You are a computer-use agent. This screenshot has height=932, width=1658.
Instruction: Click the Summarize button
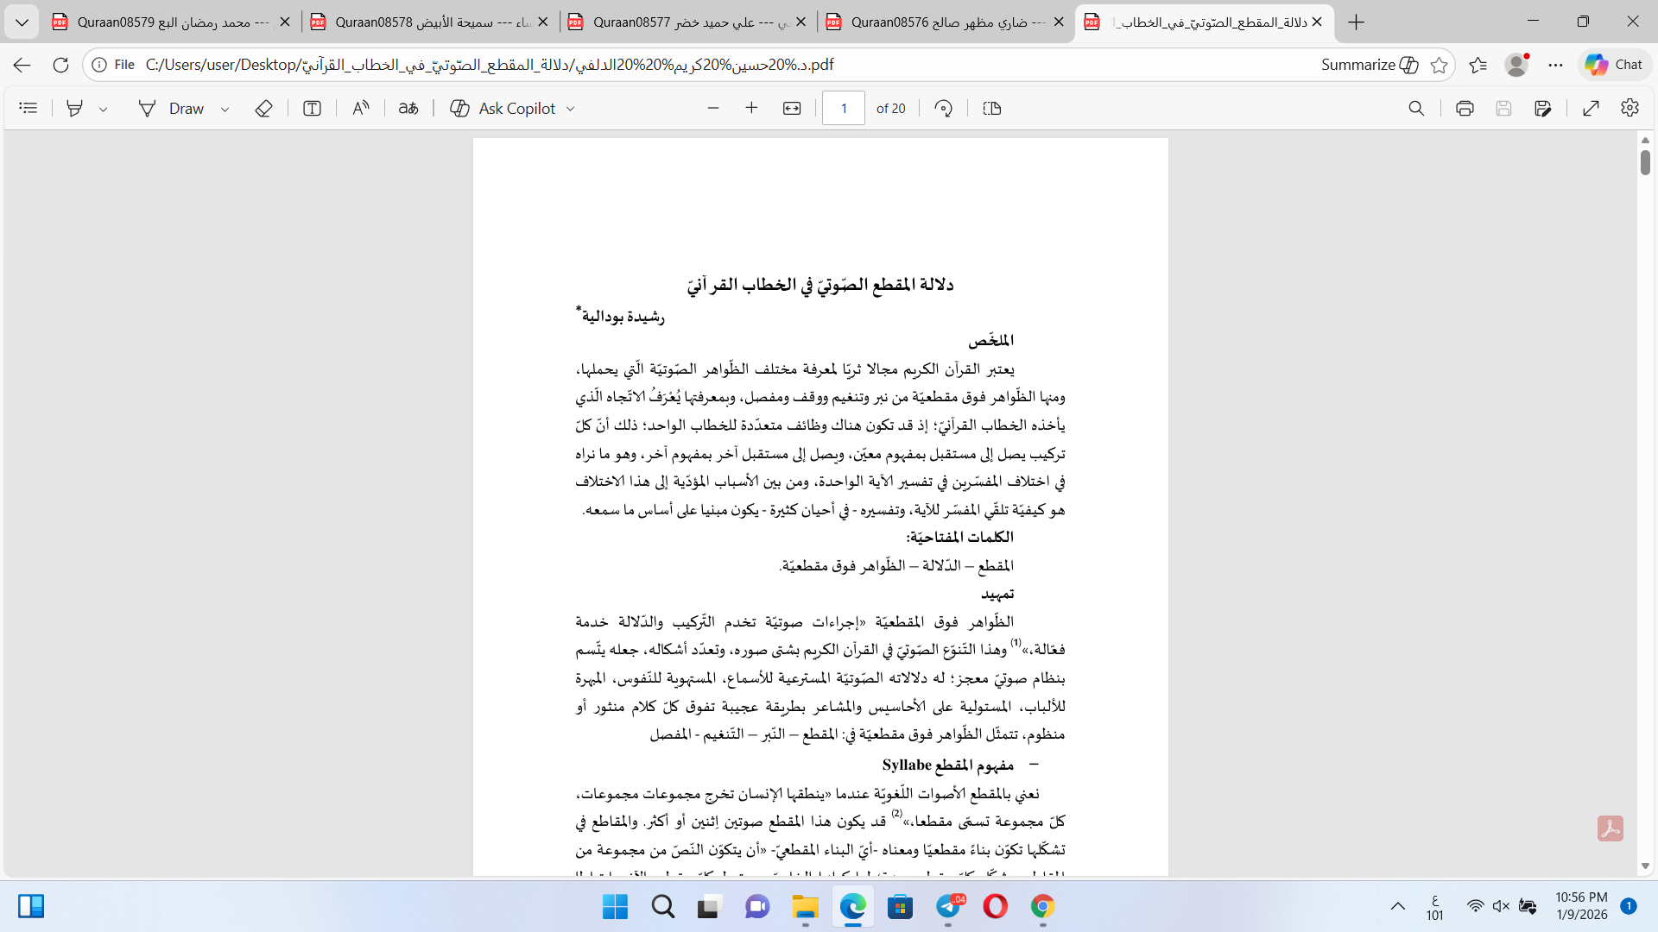click(x=1370, y=65)
